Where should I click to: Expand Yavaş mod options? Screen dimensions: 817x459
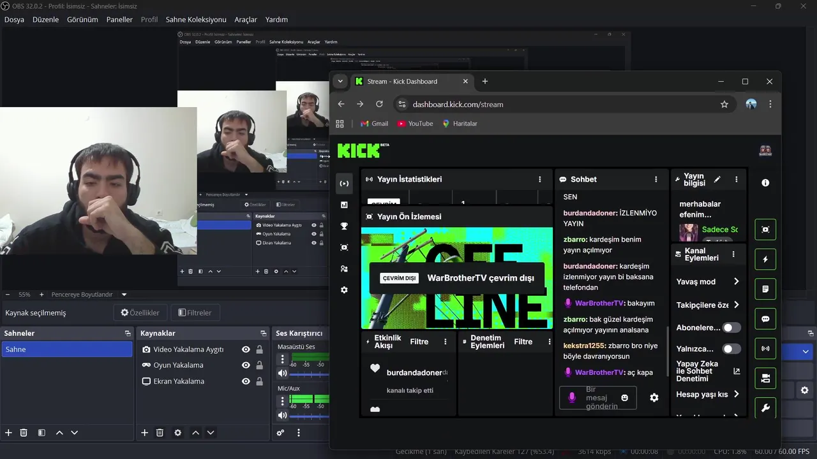click(736, 281)
